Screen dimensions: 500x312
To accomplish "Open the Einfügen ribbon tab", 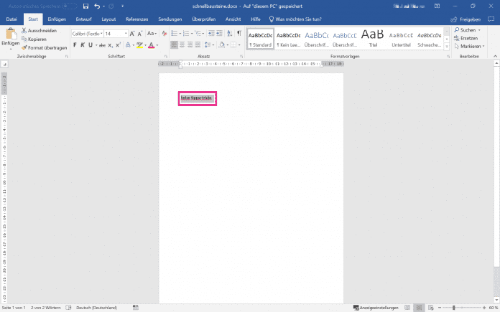I will pyautogui.click(x=57, y=19).
